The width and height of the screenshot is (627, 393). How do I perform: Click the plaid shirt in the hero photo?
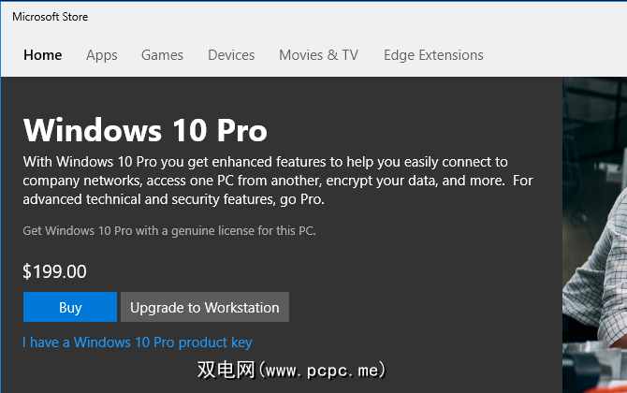599,281
